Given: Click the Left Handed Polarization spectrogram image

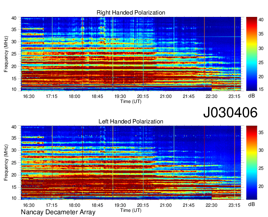Looking at the screenshot, I should tap(131, 163).
